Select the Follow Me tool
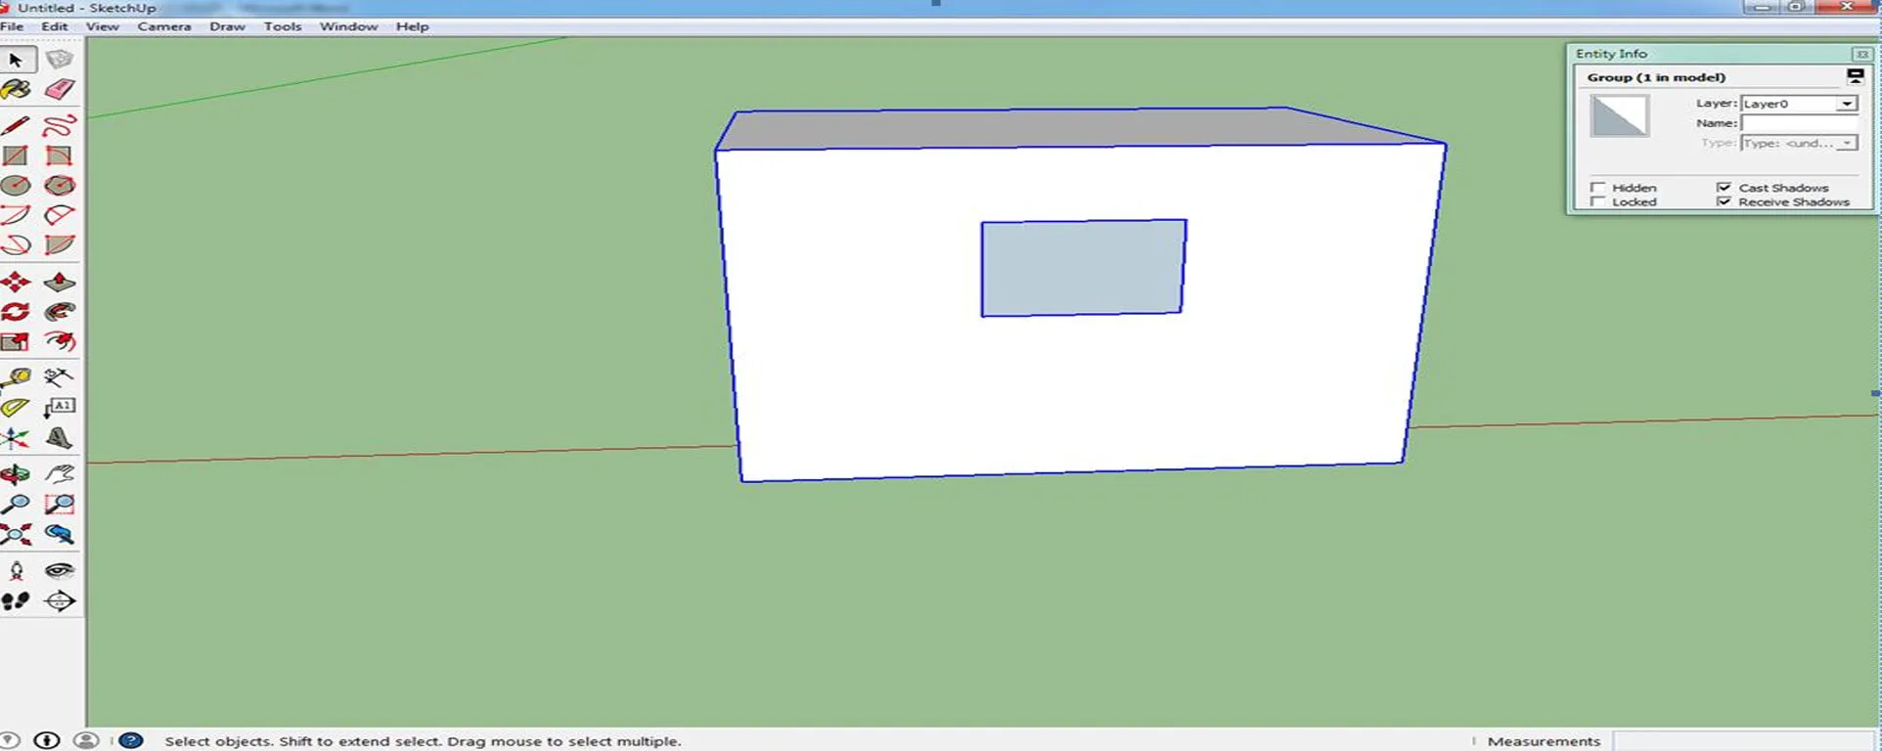The width and height of the screenshot is (1882, 751). [60, 312]
